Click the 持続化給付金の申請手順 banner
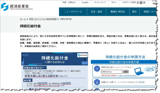160x93 pixels. [x=124, y=62]
